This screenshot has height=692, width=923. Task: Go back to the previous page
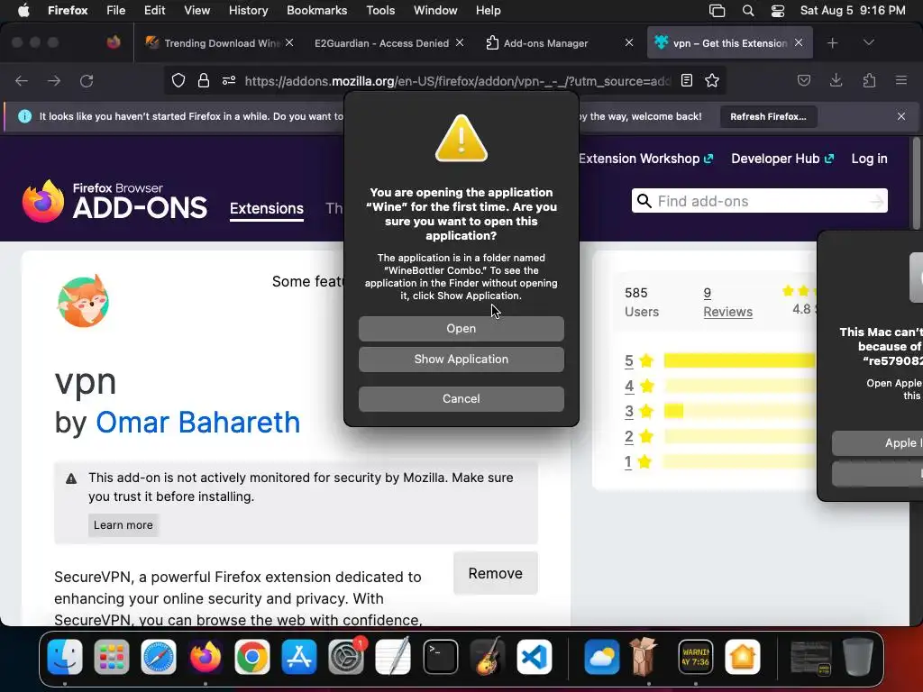click(22, 81)
